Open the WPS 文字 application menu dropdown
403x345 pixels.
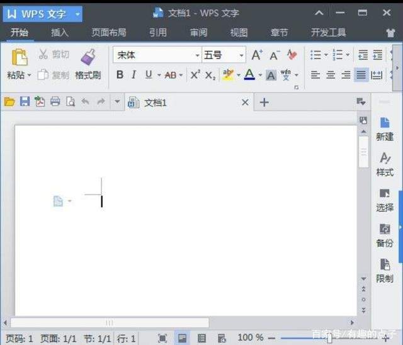coord(77,14)
